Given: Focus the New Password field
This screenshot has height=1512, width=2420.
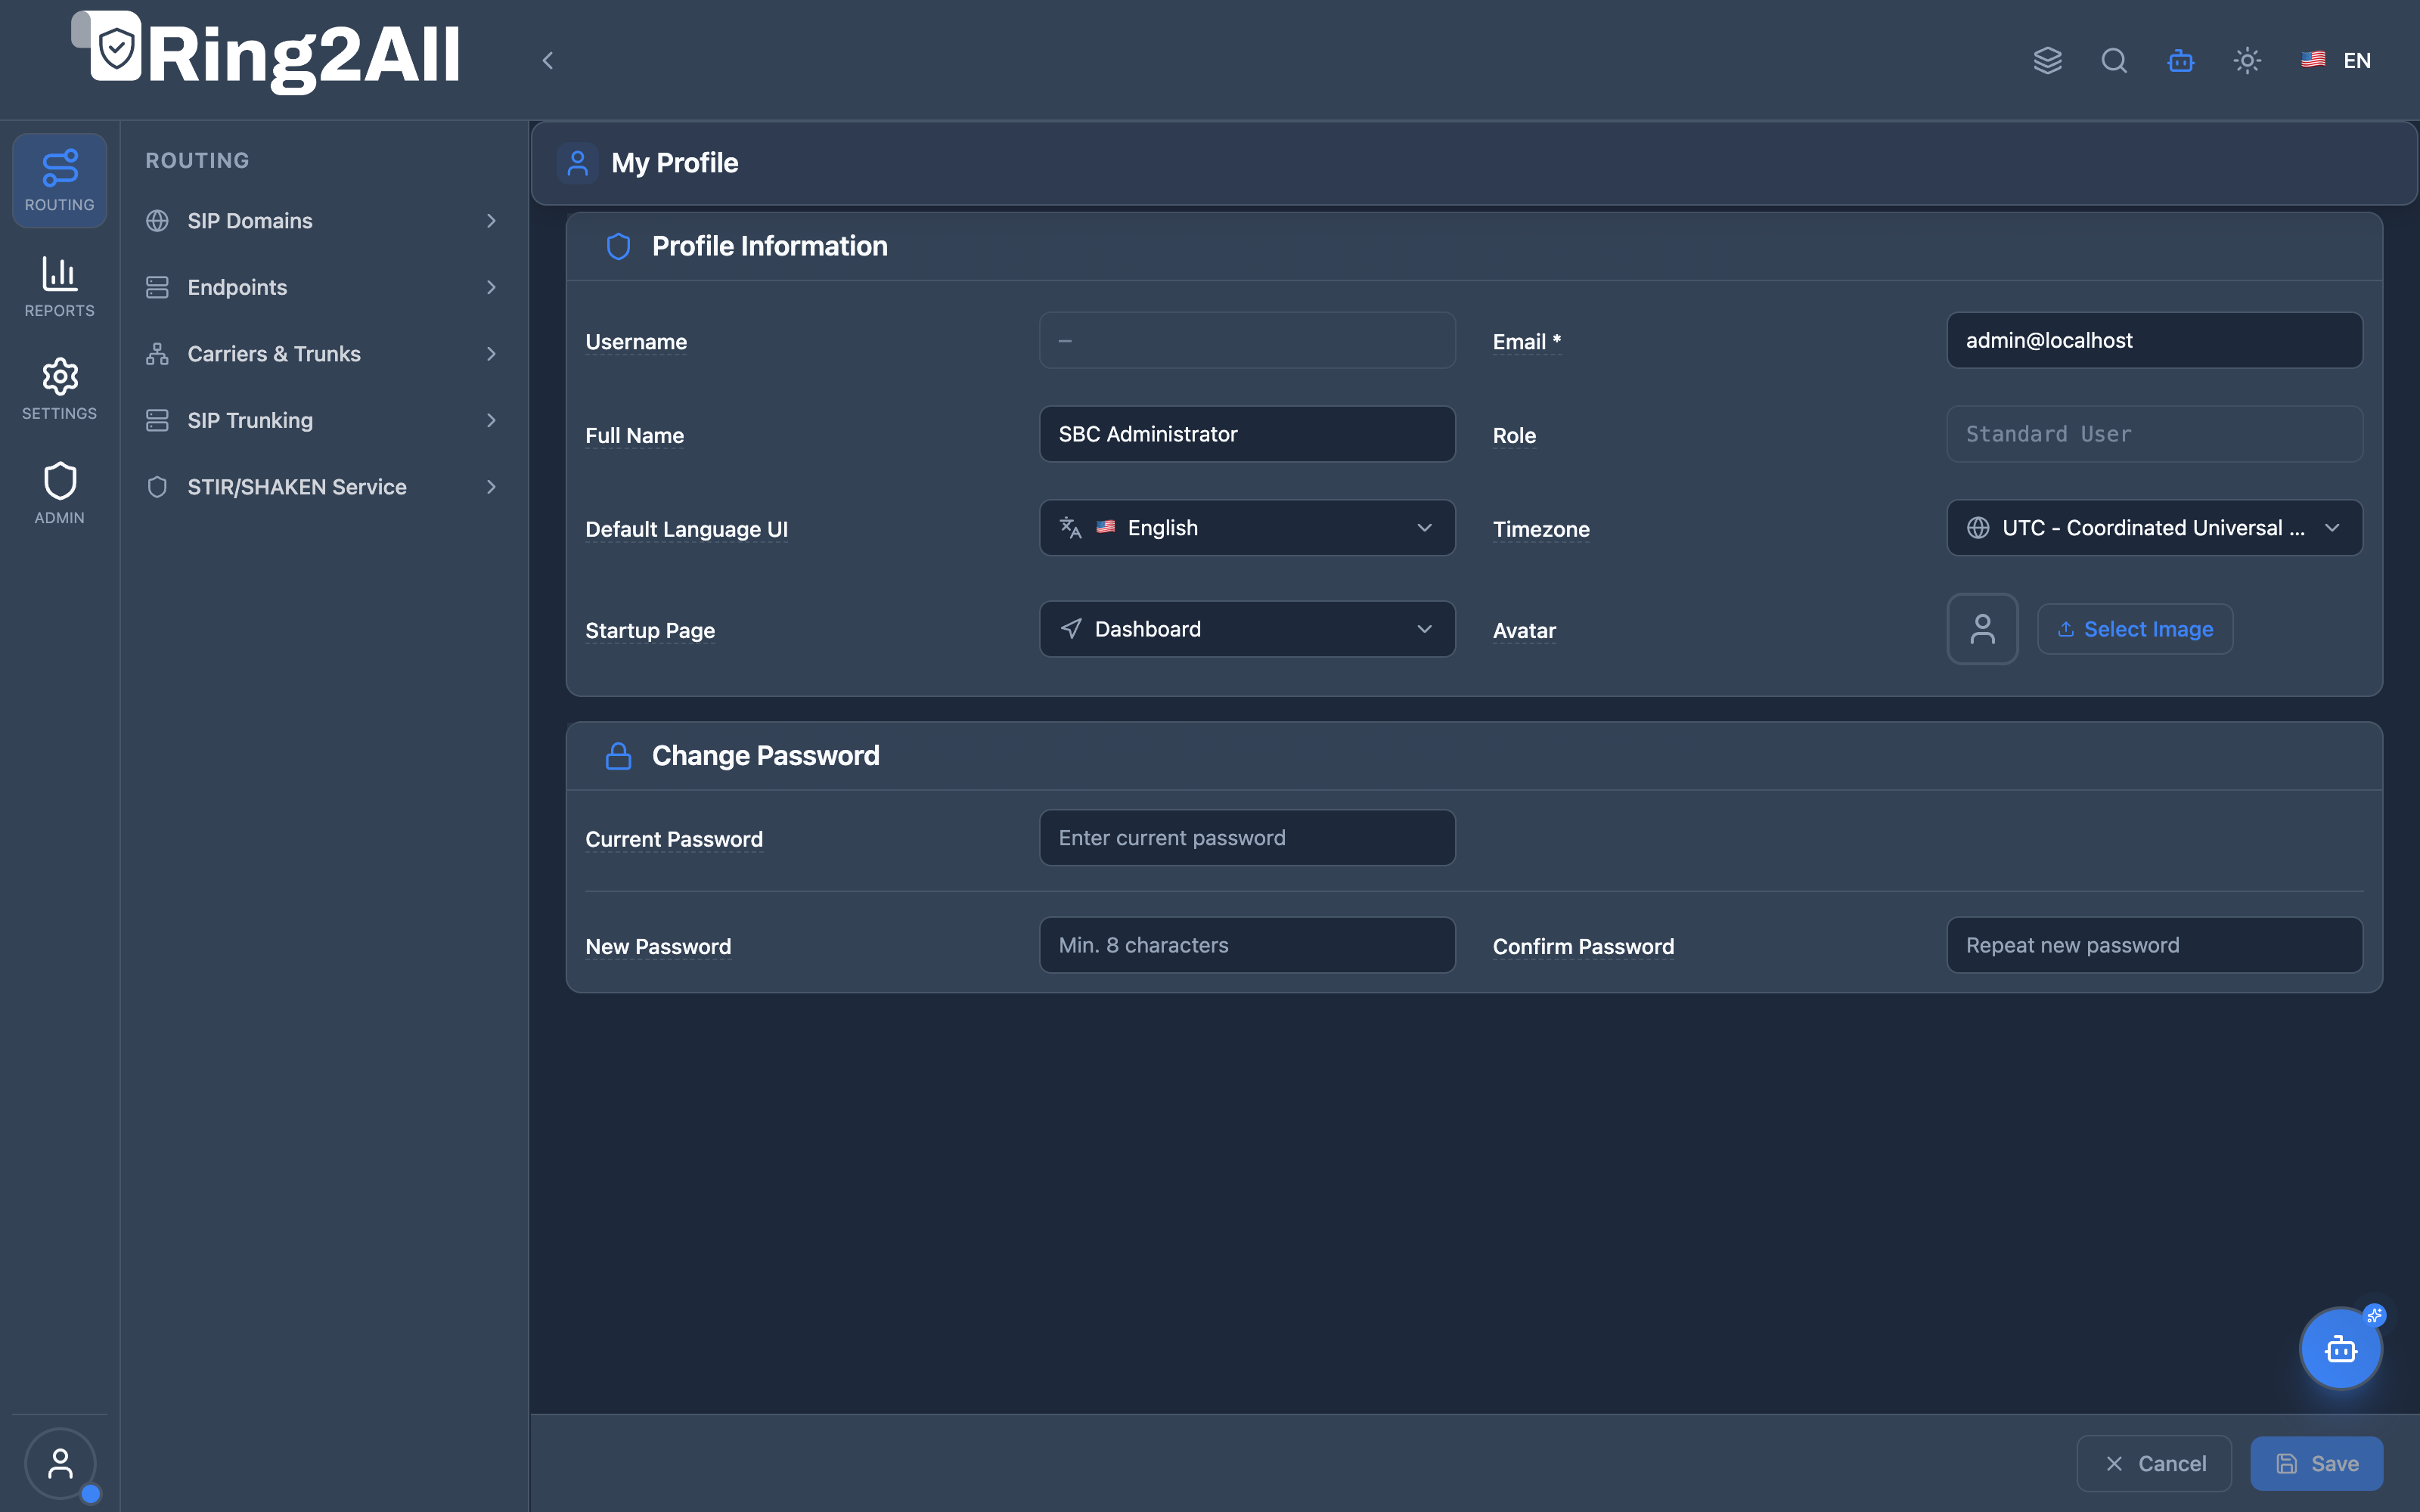Looking at the screenshot, I should [x=1247, y=945].
